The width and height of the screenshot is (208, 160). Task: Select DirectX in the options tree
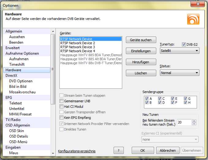pos(11,76)
